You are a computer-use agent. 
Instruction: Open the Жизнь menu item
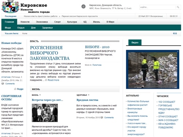(x=96, y=22)
